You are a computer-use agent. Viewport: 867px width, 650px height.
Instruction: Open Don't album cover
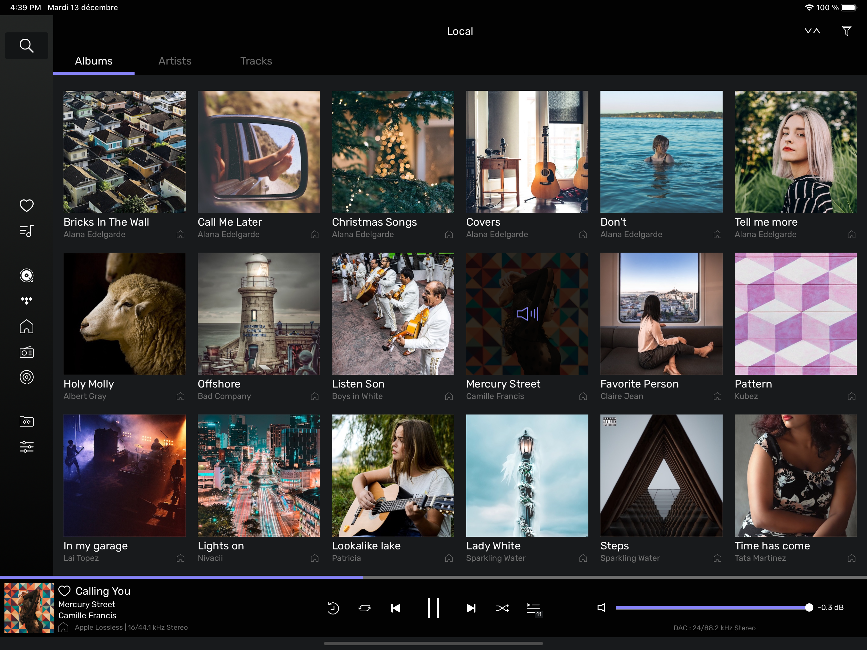(661, 152)
